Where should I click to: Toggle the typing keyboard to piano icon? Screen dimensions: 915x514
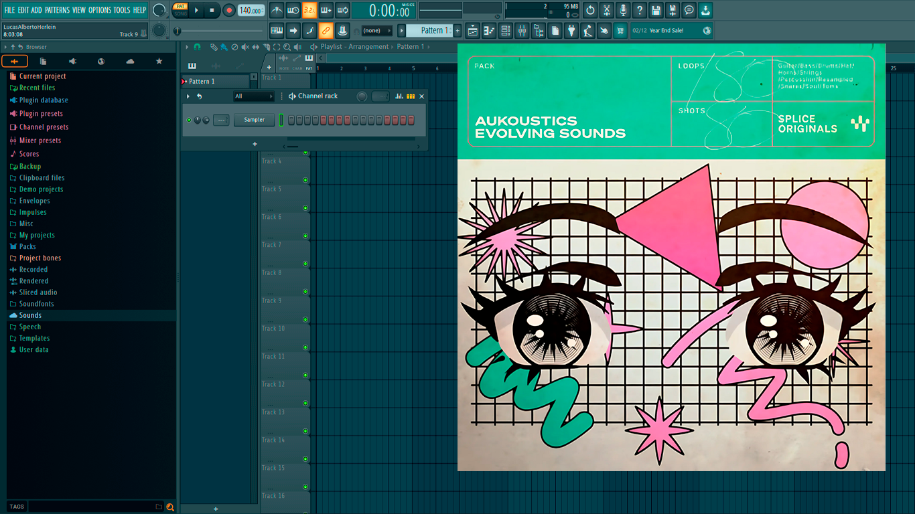tap(277, 30)
